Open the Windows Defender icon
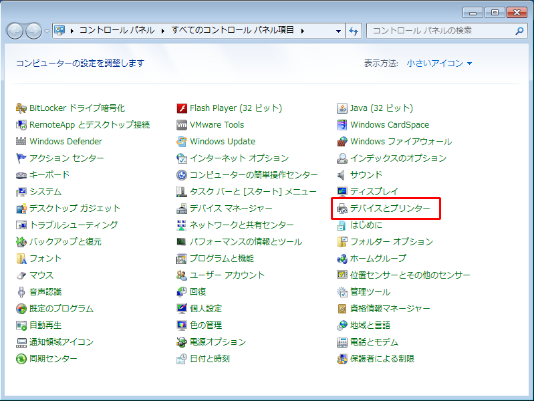This screenshot has height=401, width=534. (21, 142)
